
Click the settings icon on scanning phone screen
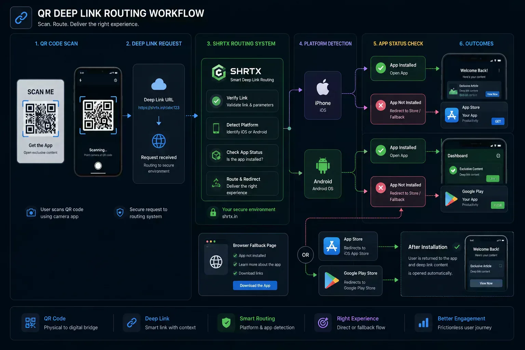(116, 80)
